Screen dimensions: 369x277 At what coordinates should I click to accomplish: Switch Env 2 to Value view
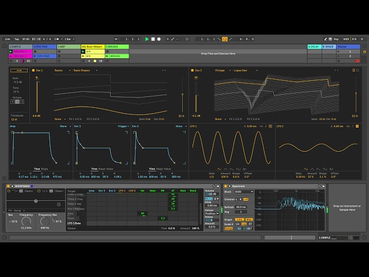(x=109, y=169)
